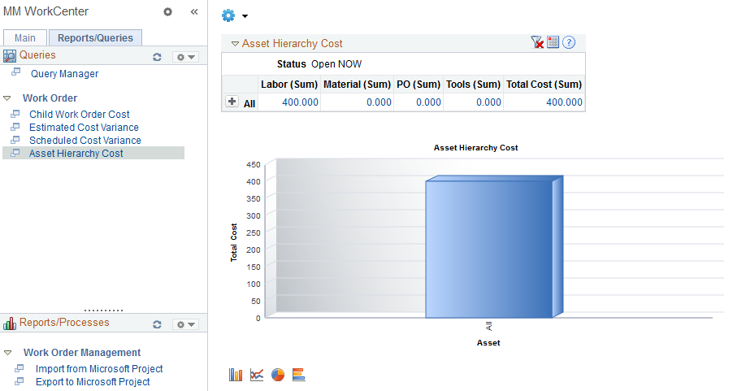Switch to bar chart view
Screen dimensions: 733x391
(x=236, y=375)
